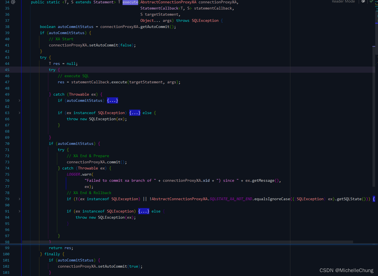The image size is (378, 276).
Task: Click catch (Throwable ex) on line 49
Action: point(76,94)
